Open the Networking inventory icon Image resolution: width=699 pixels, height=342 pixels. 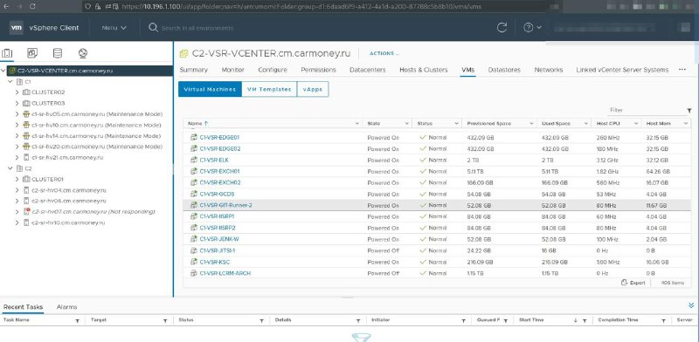click(x=82, y=53)
